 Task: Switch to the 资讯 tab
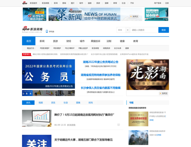28,103
